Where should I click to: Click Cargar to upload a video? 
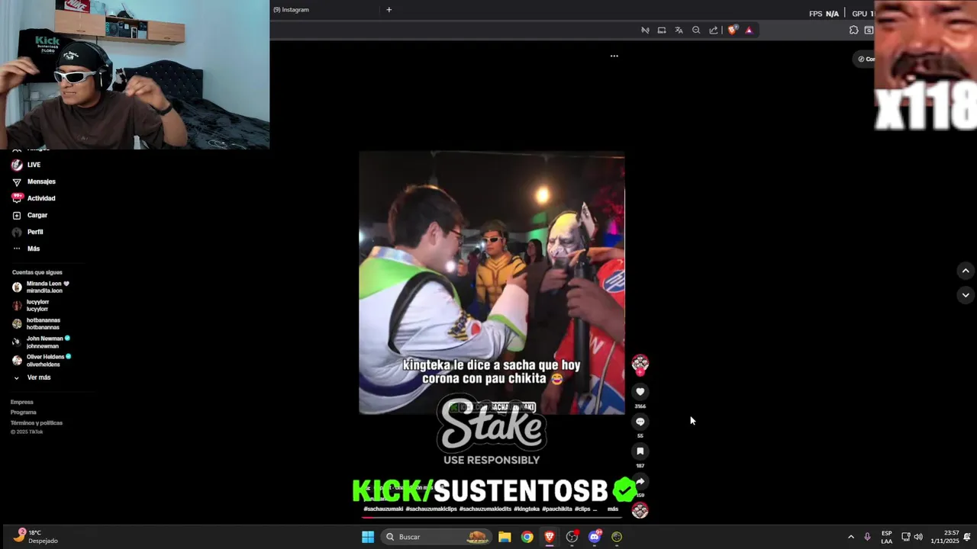pyautogui.click(x=30, y=215)
